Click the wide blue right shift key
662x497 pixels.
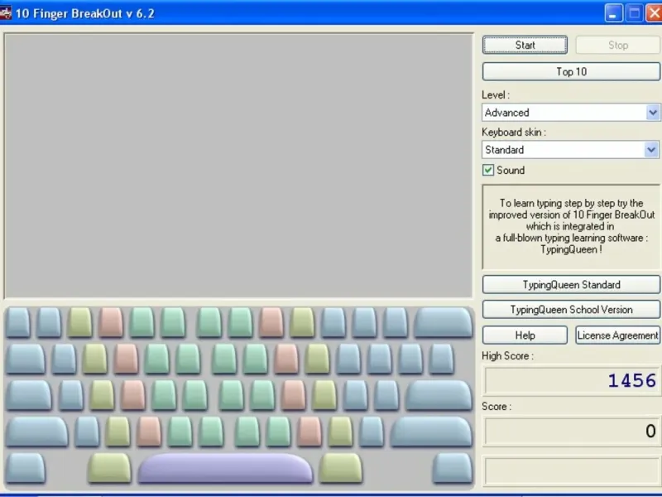pyautogui.click(x=431, y=432)
